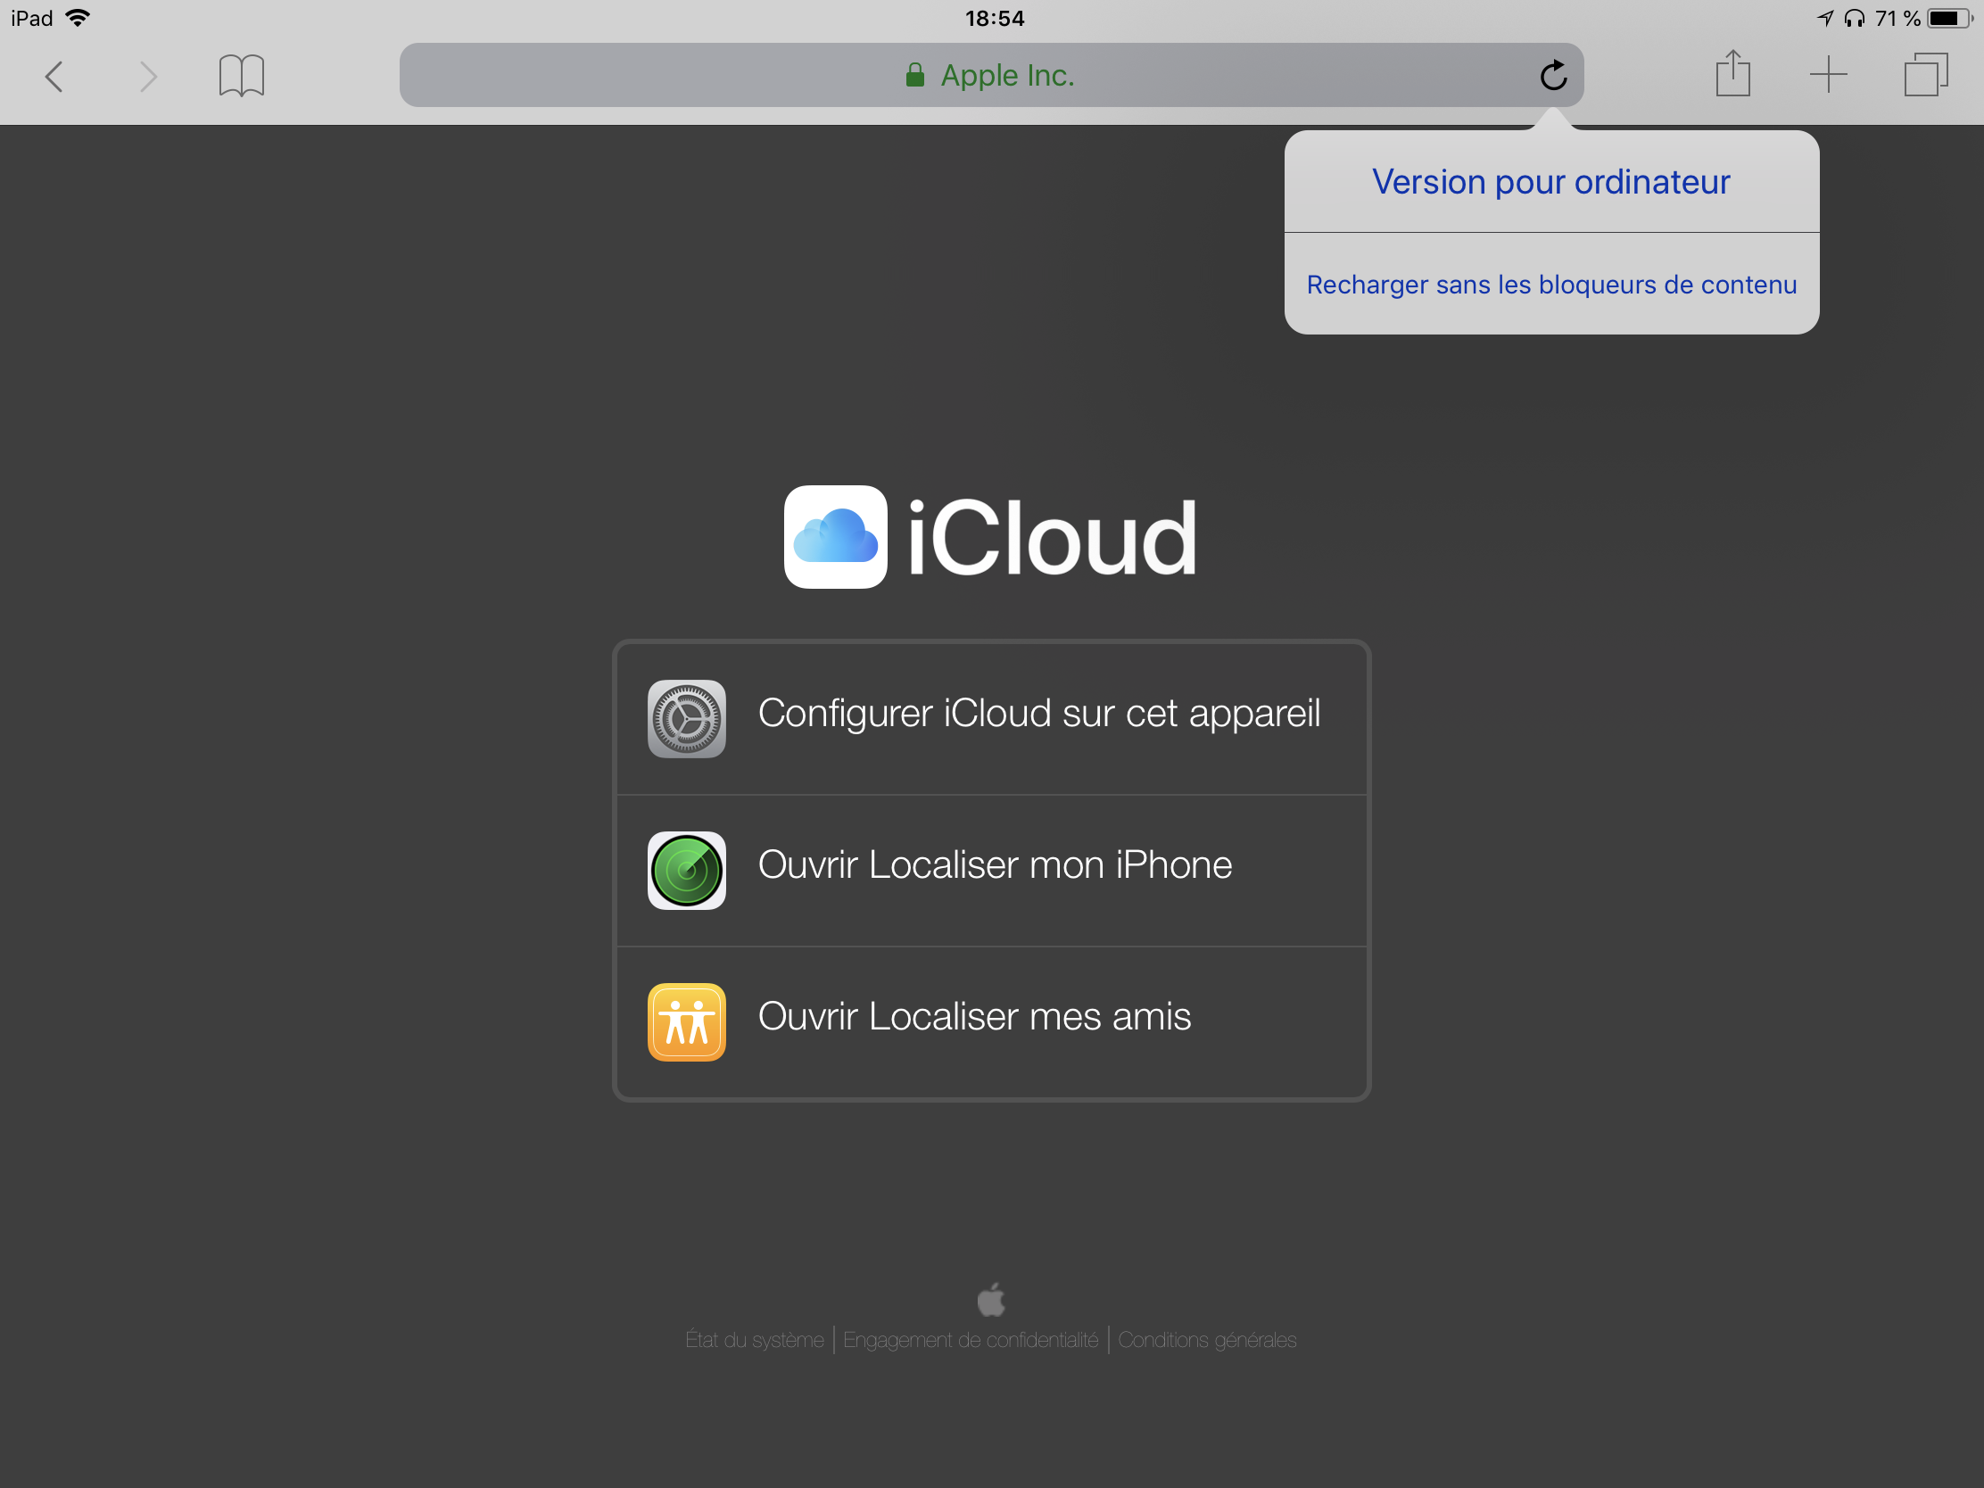Viewport: 1984px width, 1488px height.
Task: Choose Recharger sans les bloqueurs de contenu
Action: (x=1550, y=285)
